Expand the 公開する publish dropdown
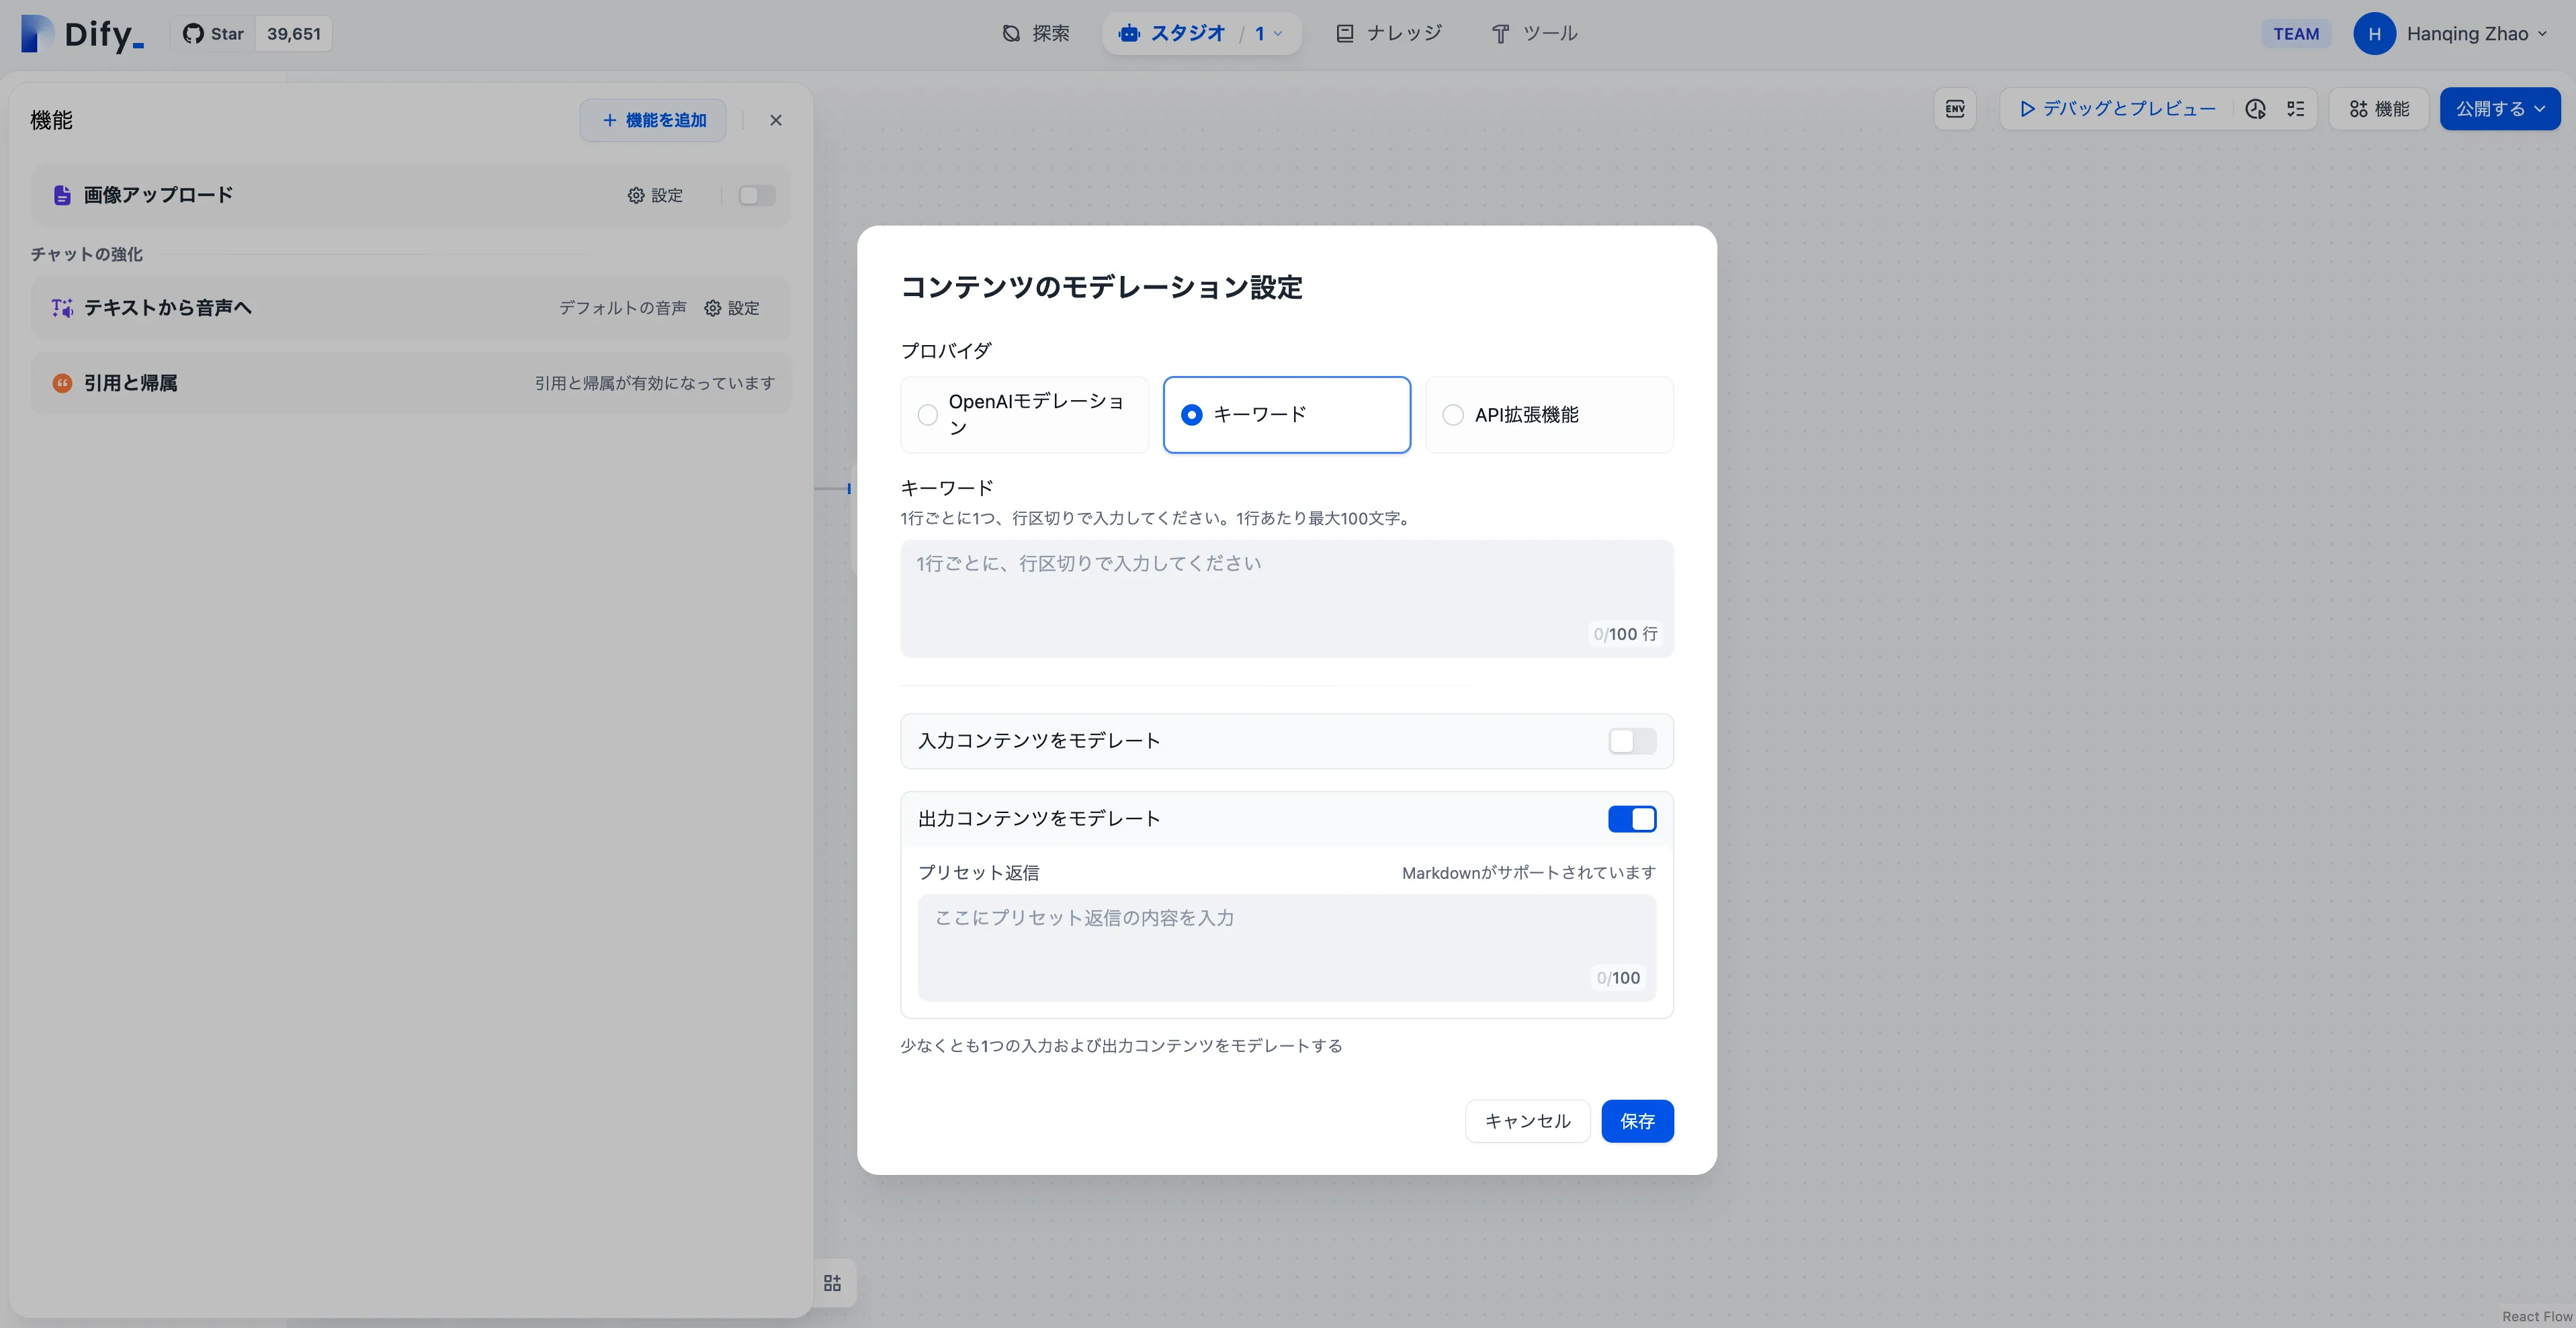 (2499, 109)
